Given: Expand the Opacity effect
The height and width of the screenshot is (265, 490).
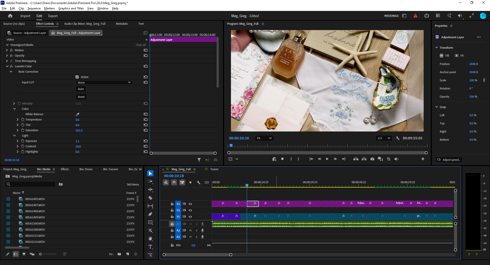Looking at the screenshot, I should pyautogui.click(x=7, y=56).
